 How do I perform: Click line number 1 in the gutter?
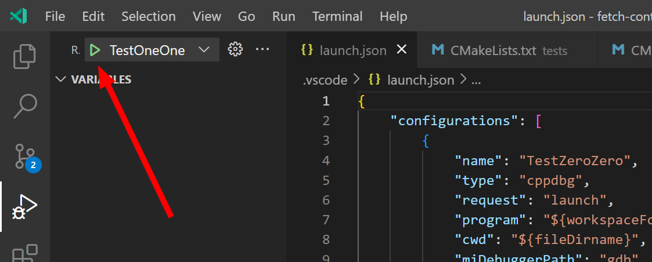(x=326, y=101)
